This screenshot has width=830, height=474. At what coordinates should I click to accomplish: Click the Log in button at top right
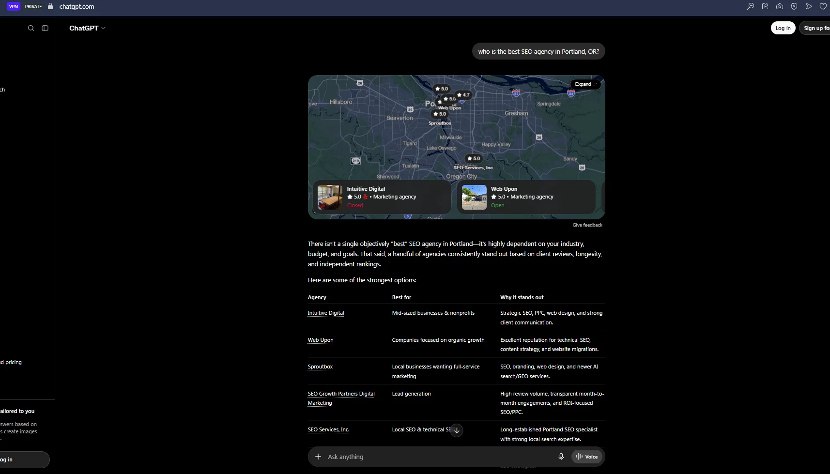point(783,28)
